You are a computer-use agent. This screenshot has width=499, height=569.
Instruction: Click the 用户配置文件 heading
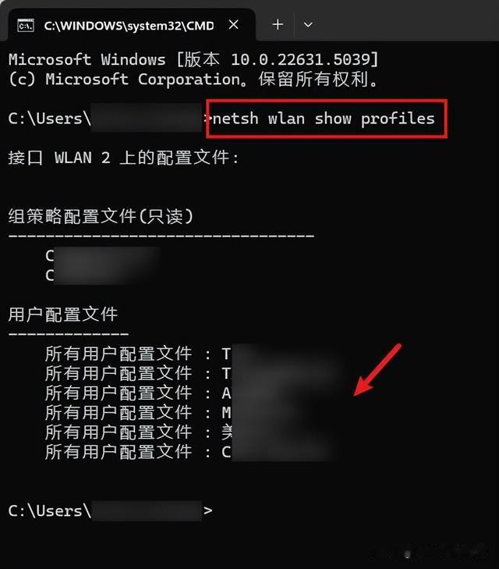point(63,315)
